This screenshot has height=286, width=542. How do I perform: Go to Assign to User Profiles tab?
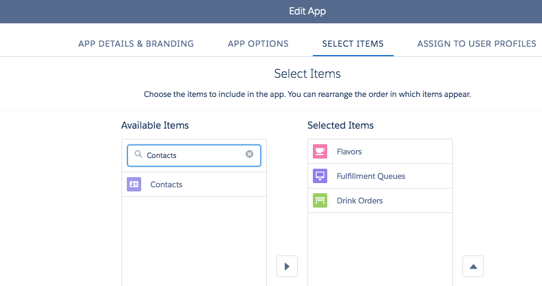click(x=476, y=44)
